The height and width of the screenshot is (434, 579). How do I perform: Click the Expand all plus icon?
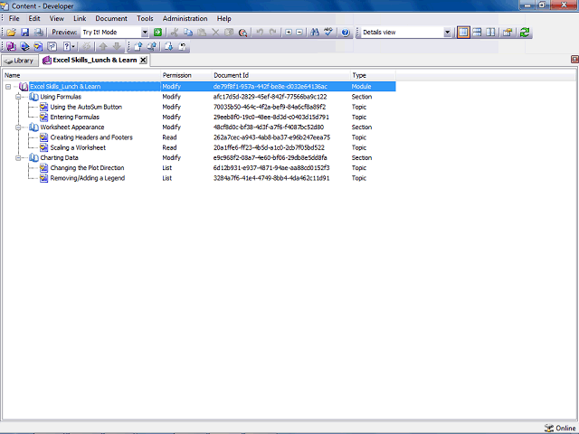click(289, 33)
